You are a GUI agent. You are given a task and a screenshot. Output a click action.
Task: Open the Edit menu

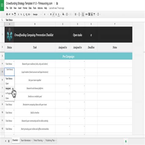click(11, 8)
